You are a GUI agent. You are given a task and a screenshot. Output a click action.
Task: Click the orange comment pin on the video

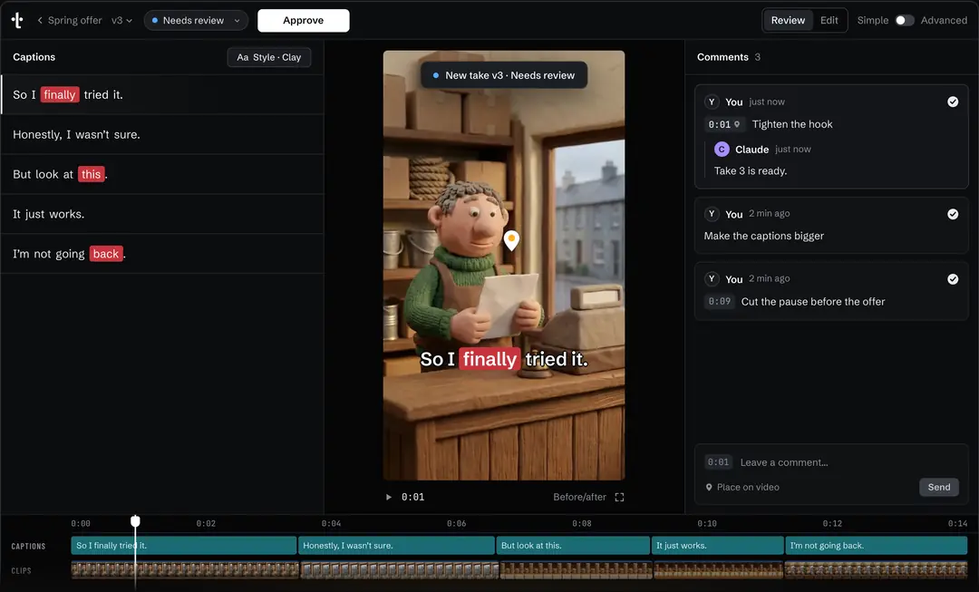click(511, 240)
